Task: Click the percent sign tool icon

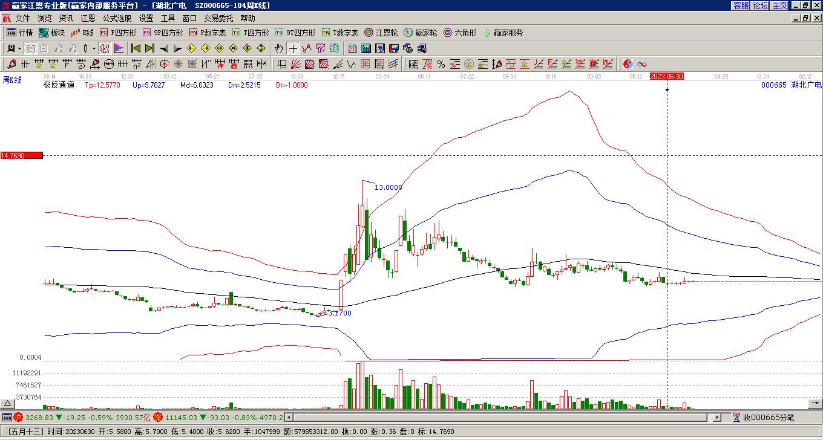Action: point(441,64)
